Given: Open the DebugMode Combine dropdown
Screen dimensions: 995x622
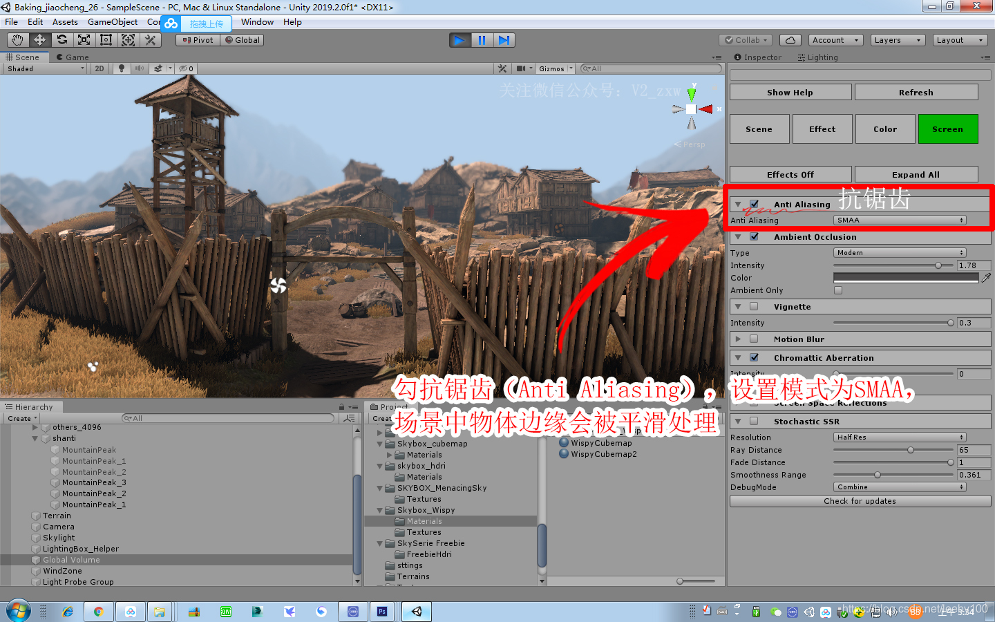Looking at the screenshot, I should (900, 487).
